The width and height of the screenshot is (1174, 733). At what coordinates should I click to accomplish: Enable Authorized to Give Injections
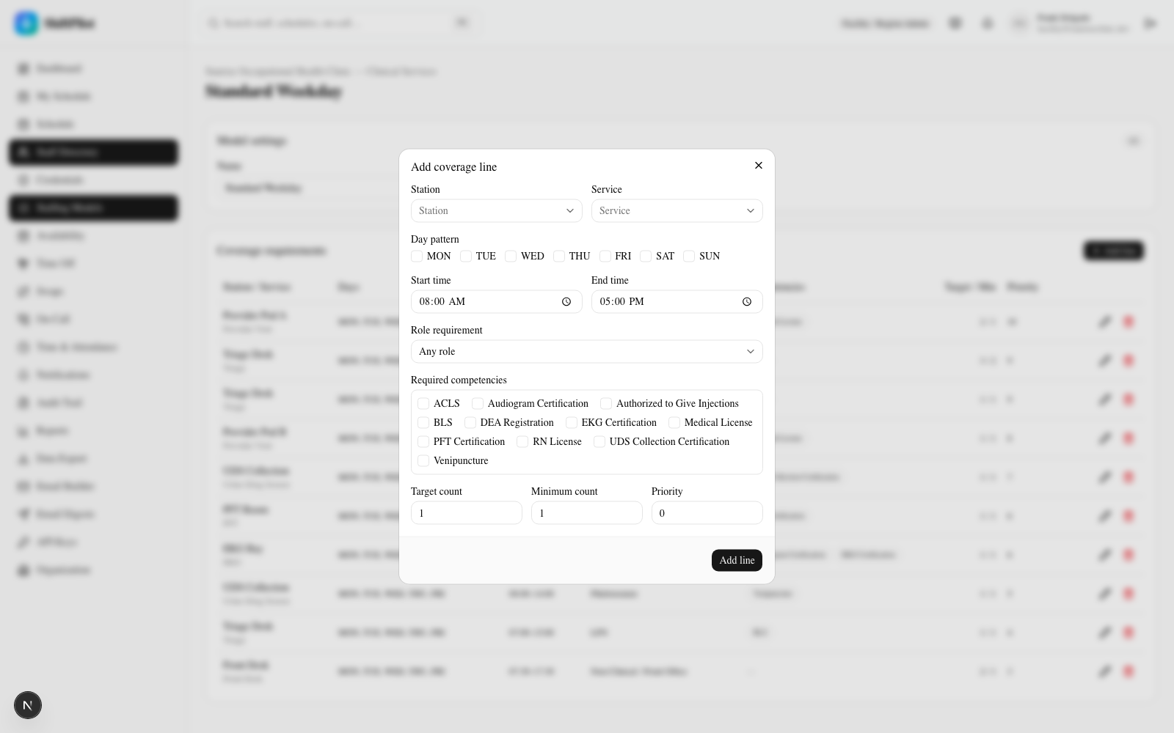click(606, 404)
